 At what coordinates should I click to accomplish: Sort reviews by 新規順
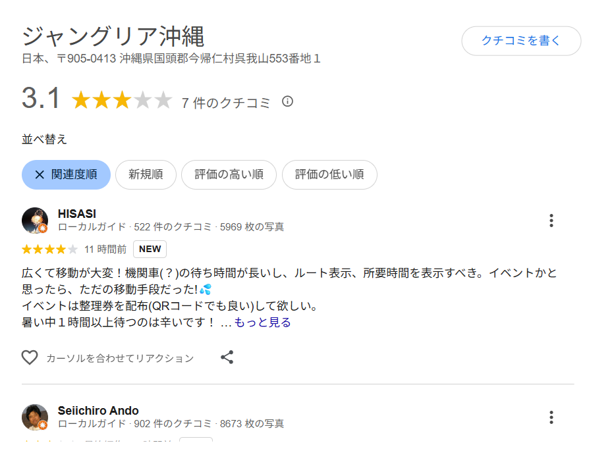(x=146, y=174)
